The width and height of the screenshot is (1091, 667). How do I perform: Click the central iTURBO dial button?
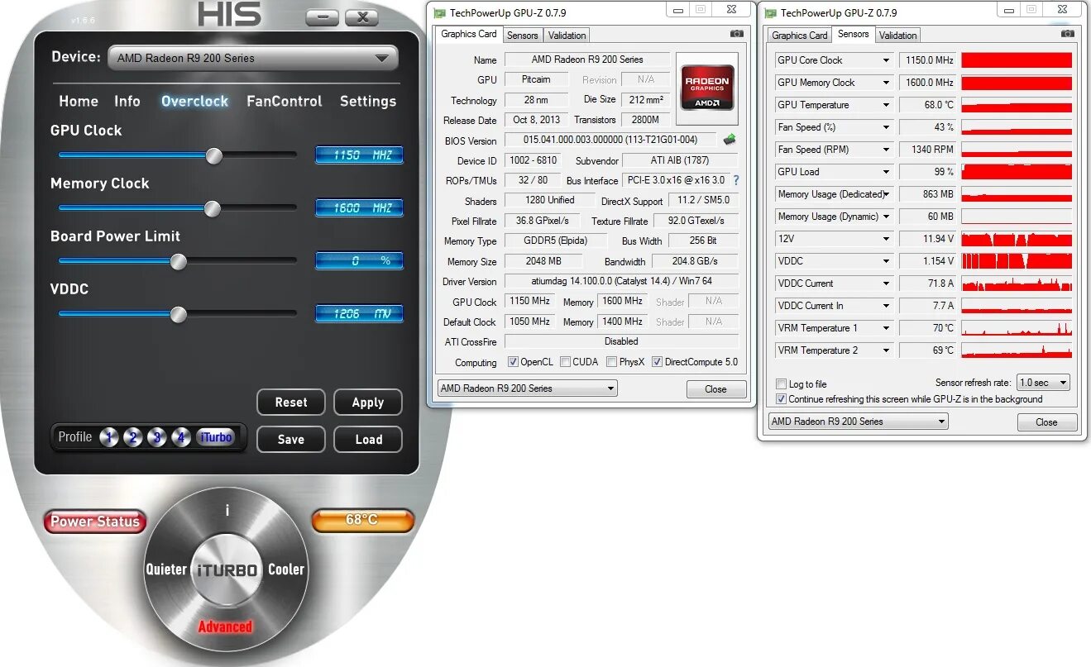pyautogui.click(x=227, y=569)
